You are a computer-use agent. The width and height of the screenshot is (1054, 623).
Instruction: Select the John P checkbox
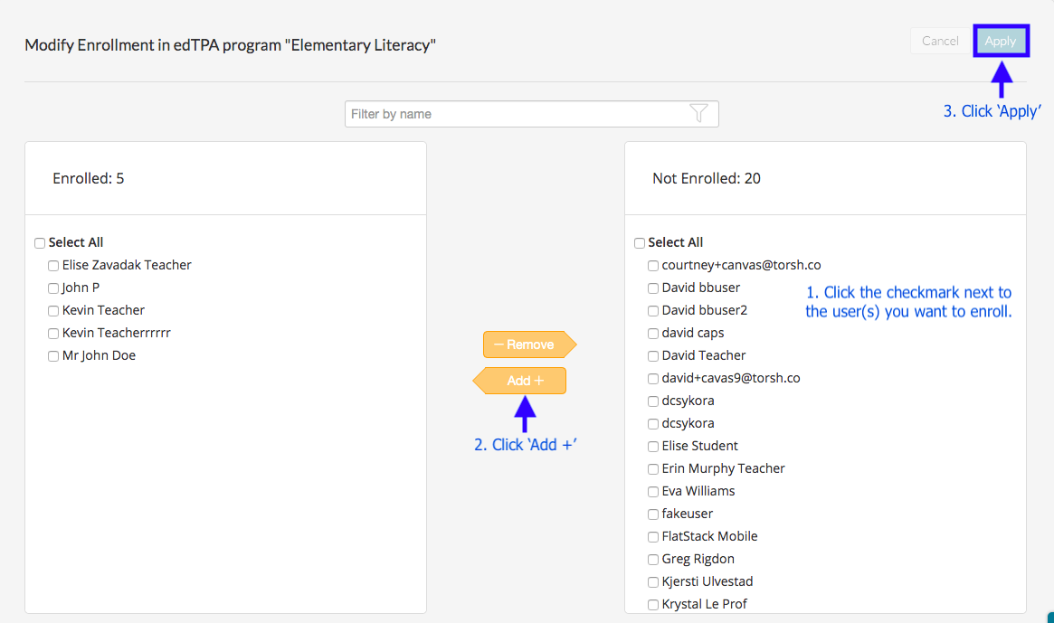(53, 288)
